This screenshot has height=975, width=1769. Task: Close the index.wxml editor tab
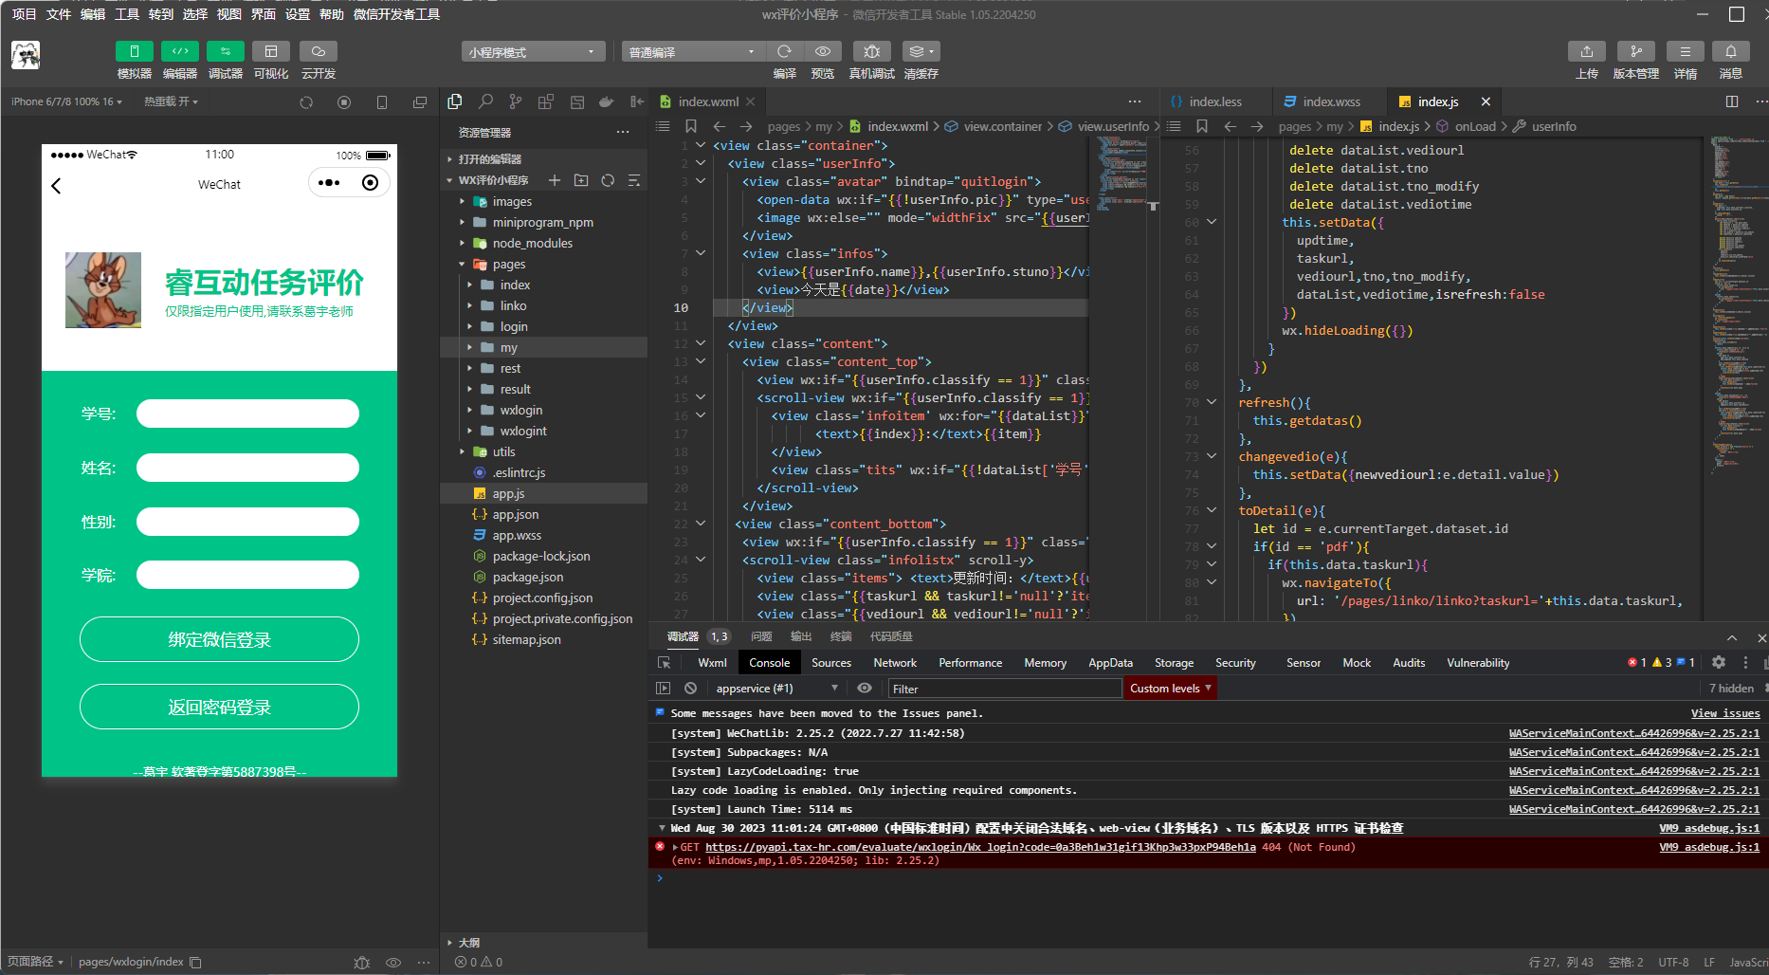tap(750, 101)
